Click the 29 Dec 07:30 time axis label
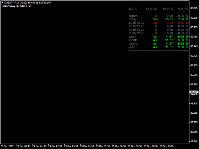 135,146
